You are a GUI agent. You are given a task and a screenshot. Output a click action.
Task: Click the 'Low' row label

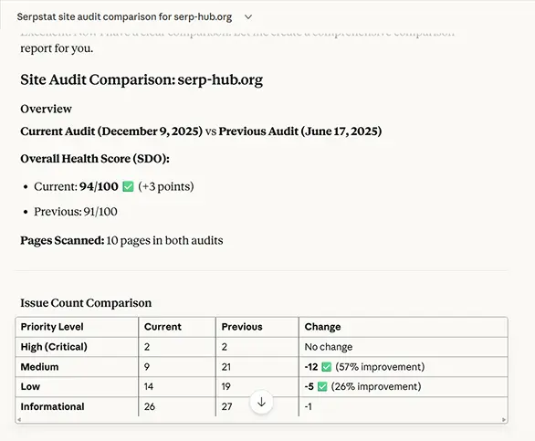[30, 387]
